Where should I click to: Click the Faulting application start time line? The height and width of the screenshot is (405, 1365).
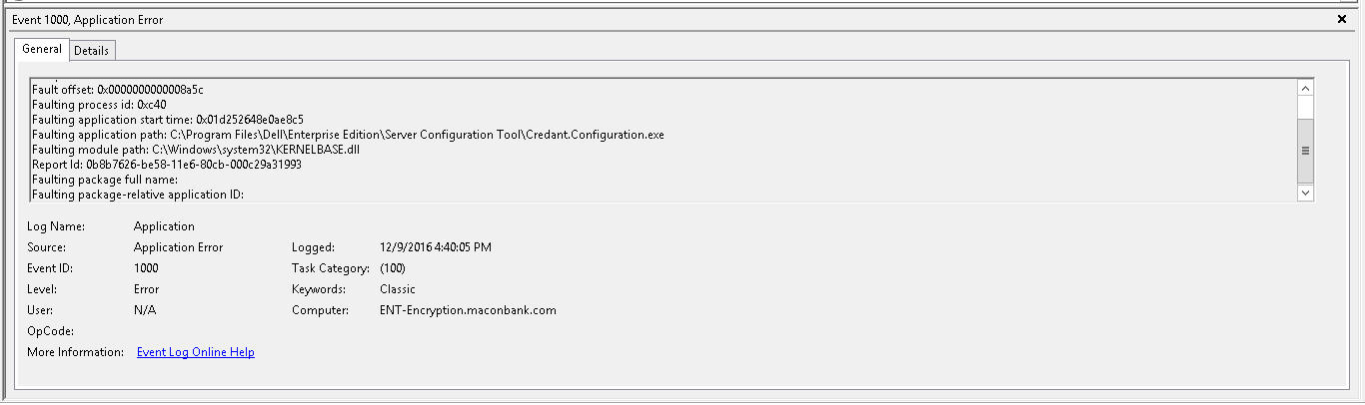point(168,120)
